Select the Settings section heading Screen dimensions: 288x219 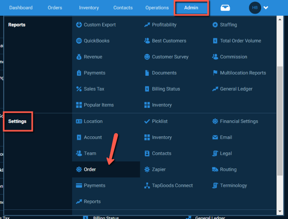17,122
